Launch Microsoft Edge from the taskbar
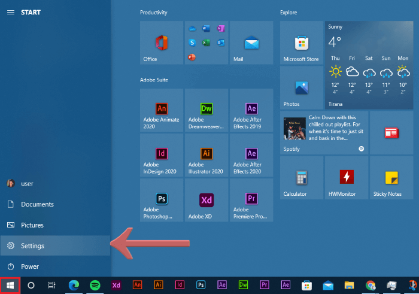Screen dimensions: 419x294 point(74,286)
